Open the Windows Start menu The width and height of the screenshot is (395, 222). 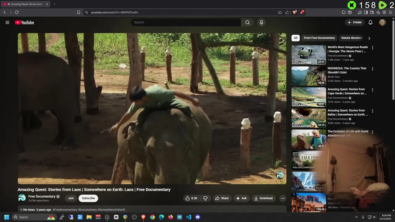6,217
